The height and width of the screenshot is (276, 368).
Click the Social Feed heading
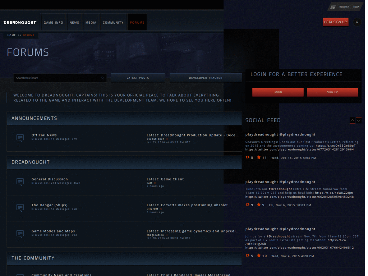[x=263, y=120]
